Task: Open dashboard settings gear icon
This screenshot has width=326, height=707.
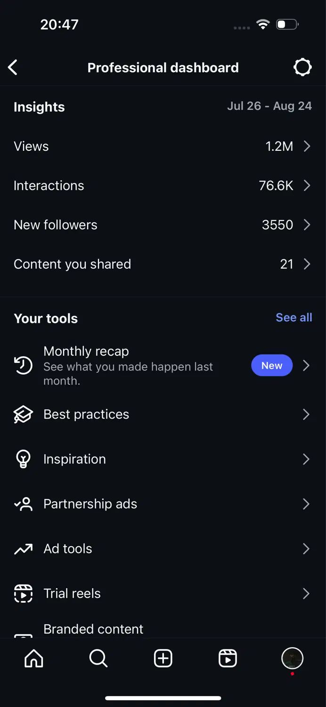Action: (x=302, y=67)
